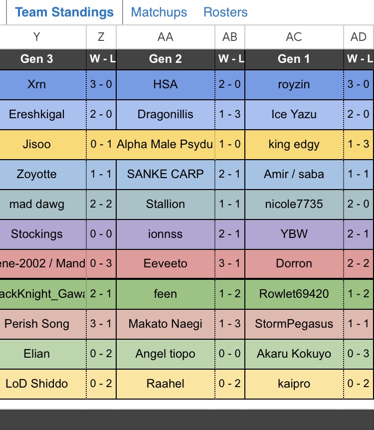Select column AC header
The height and width of the screenshot is (430, 374).
[x=294, y=37]
